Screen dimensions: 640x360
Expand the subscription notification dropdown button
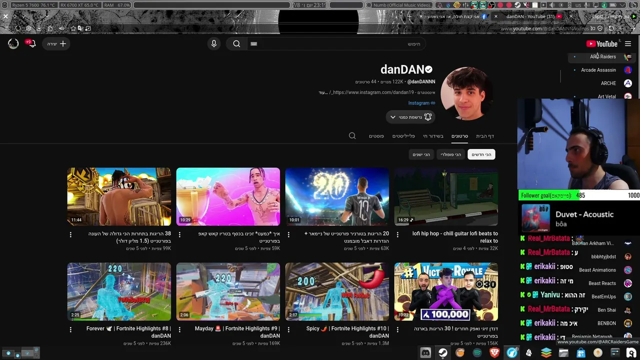tap(410, 117)
